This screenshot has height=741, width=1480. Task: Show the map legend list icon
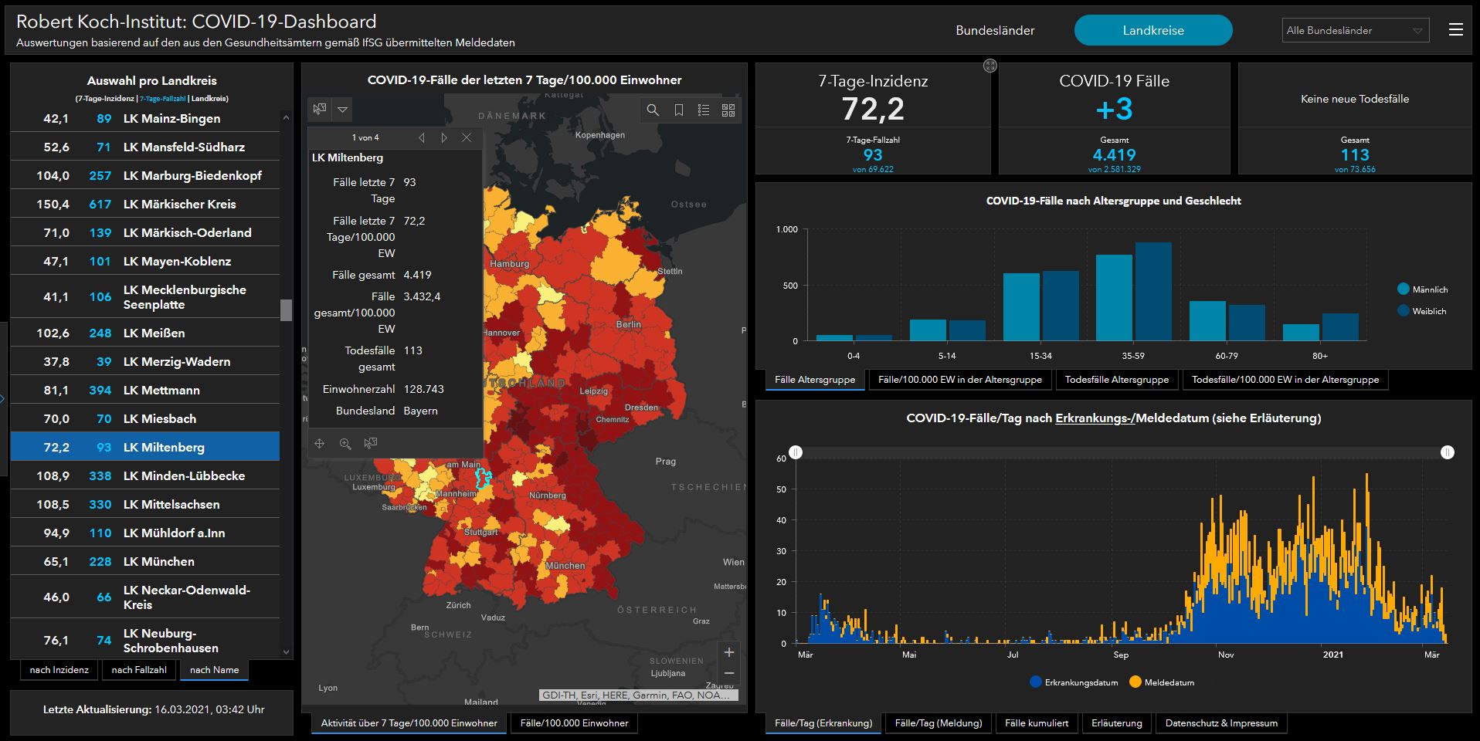[x=703, y=110]
